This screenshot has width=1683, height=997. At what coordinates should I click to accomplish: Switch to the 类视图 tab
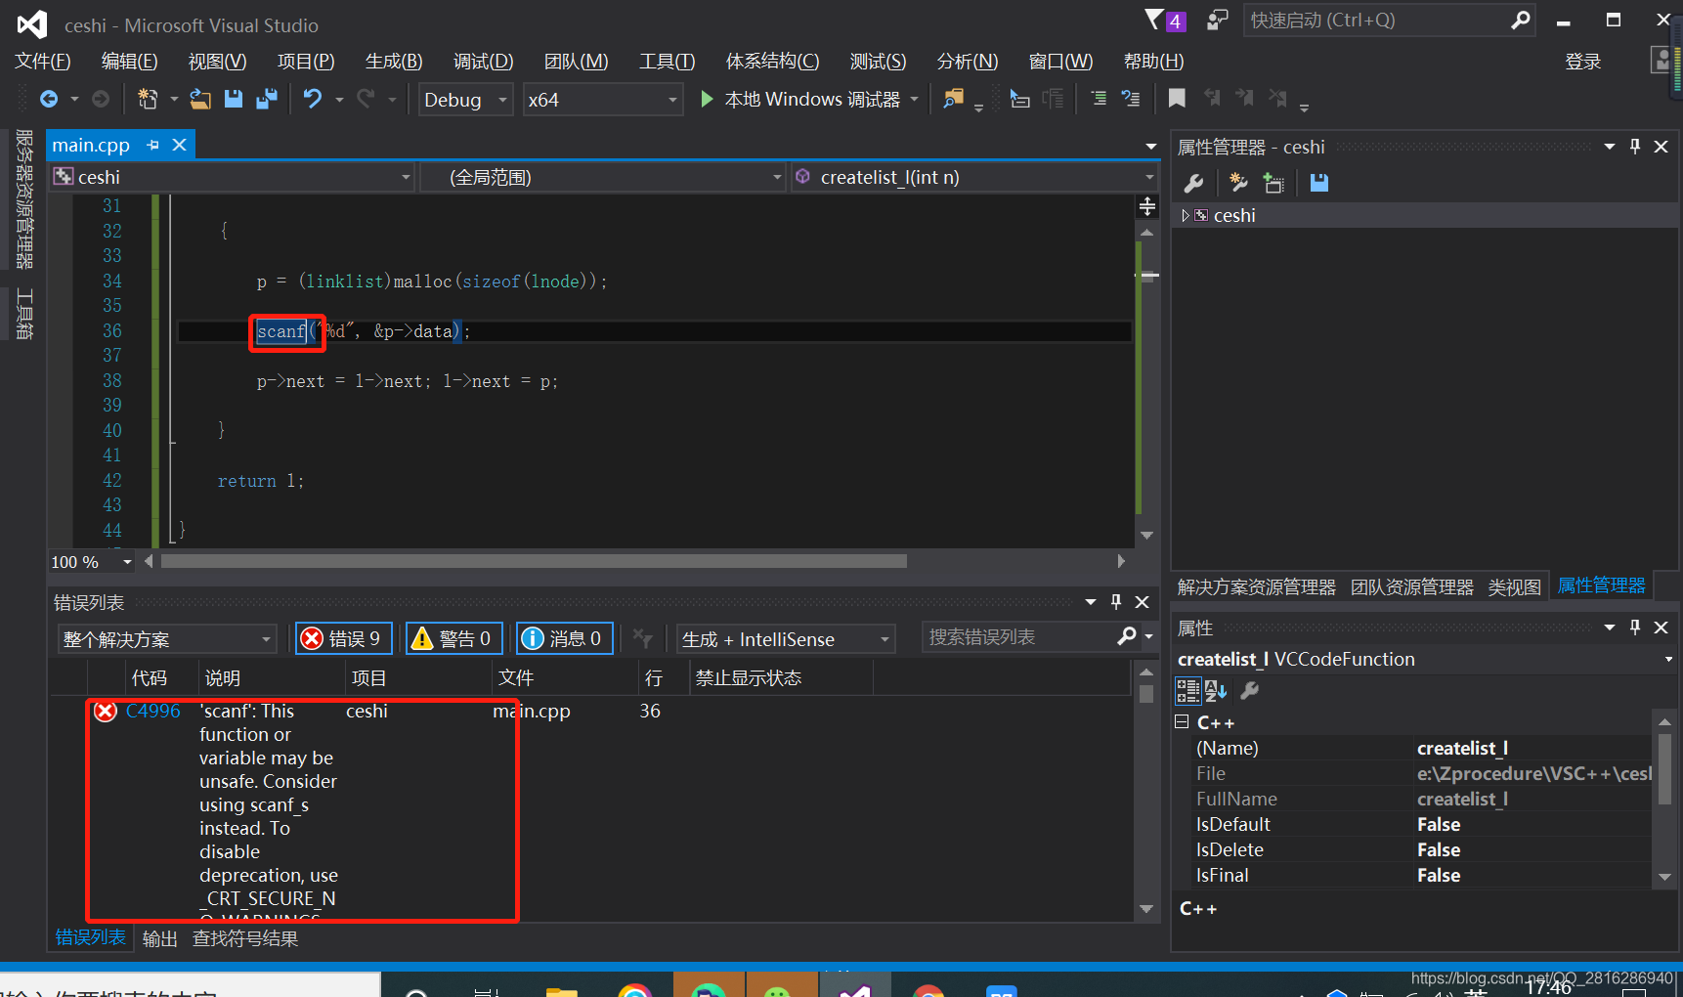[1514, 586]
